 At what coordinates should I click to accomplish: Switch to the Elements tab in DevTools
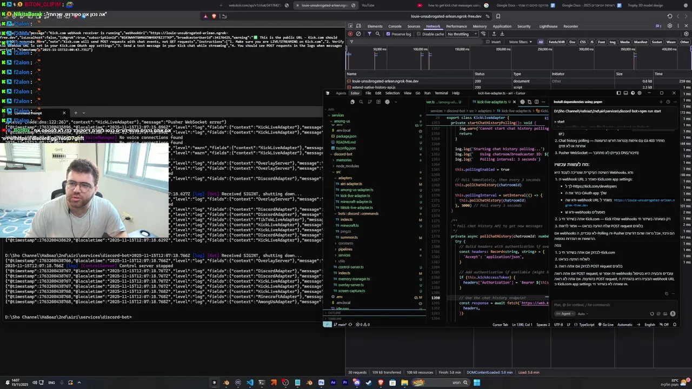(375, 26)
